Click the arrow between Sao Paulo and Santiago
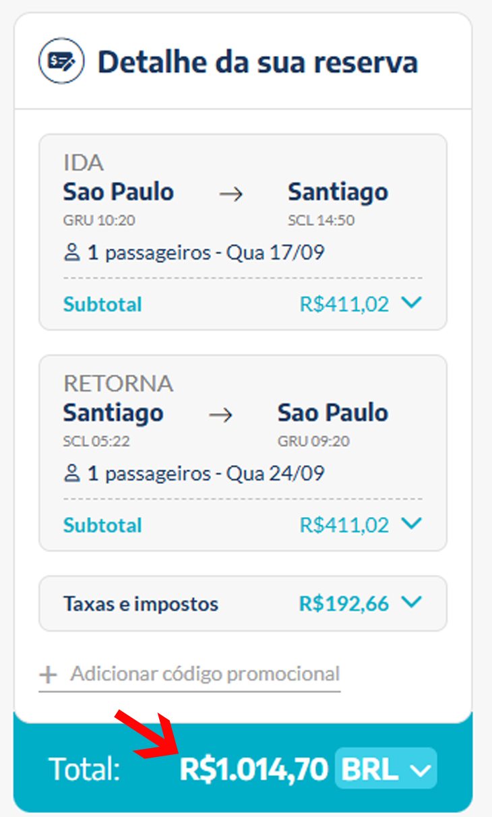492x817 pixels. tap(231, 194)
